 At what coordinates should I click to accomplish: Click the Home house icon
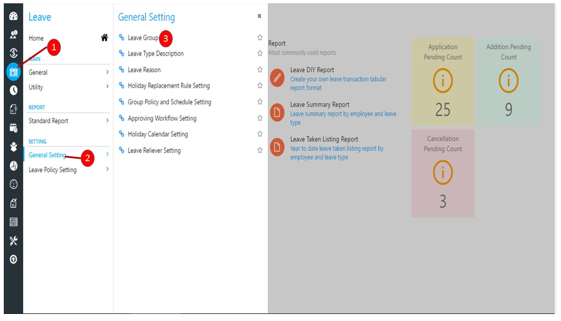(104, 38)
